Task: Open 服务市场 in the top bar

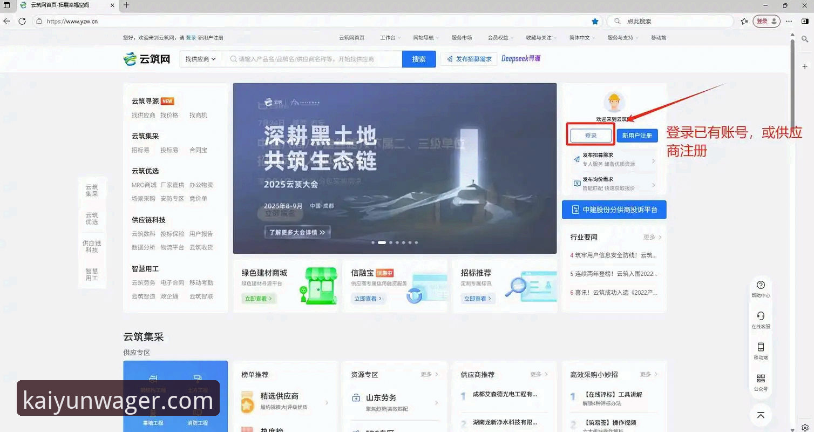Action: [x=462, y=38]
